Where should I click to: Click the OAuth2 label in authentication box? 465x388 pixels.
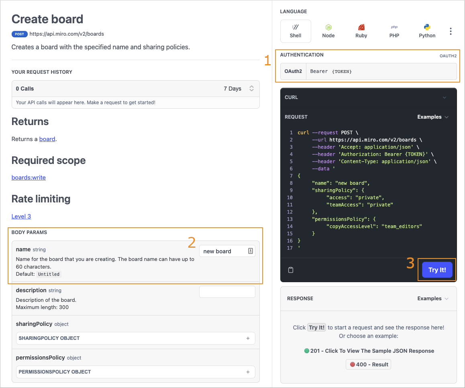(293, 71)
